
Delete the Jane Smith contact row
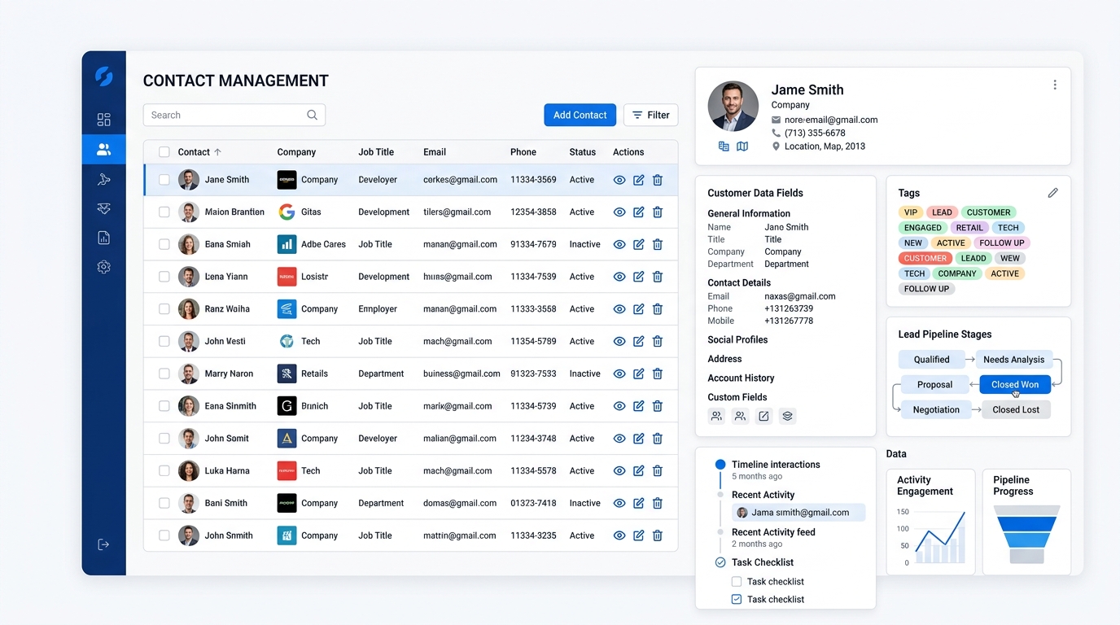[658, 180]
